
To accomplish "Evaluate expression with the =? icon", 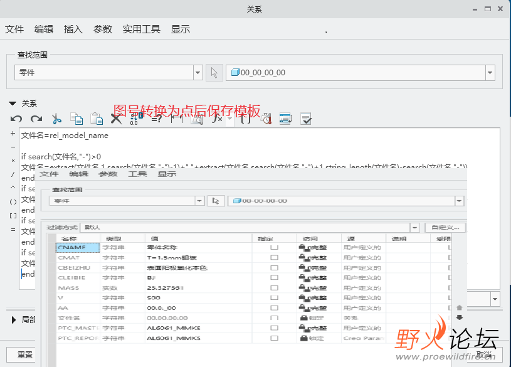I will (x=156, y=119).
